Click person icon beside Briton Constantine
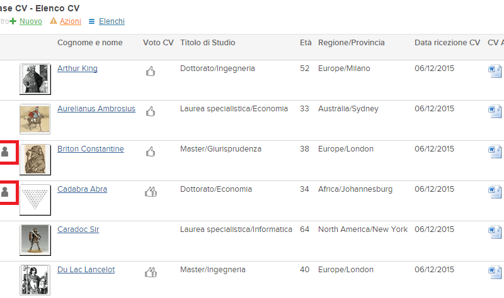Viewport: 504px width, 298px height. click(x=6, y=152)
